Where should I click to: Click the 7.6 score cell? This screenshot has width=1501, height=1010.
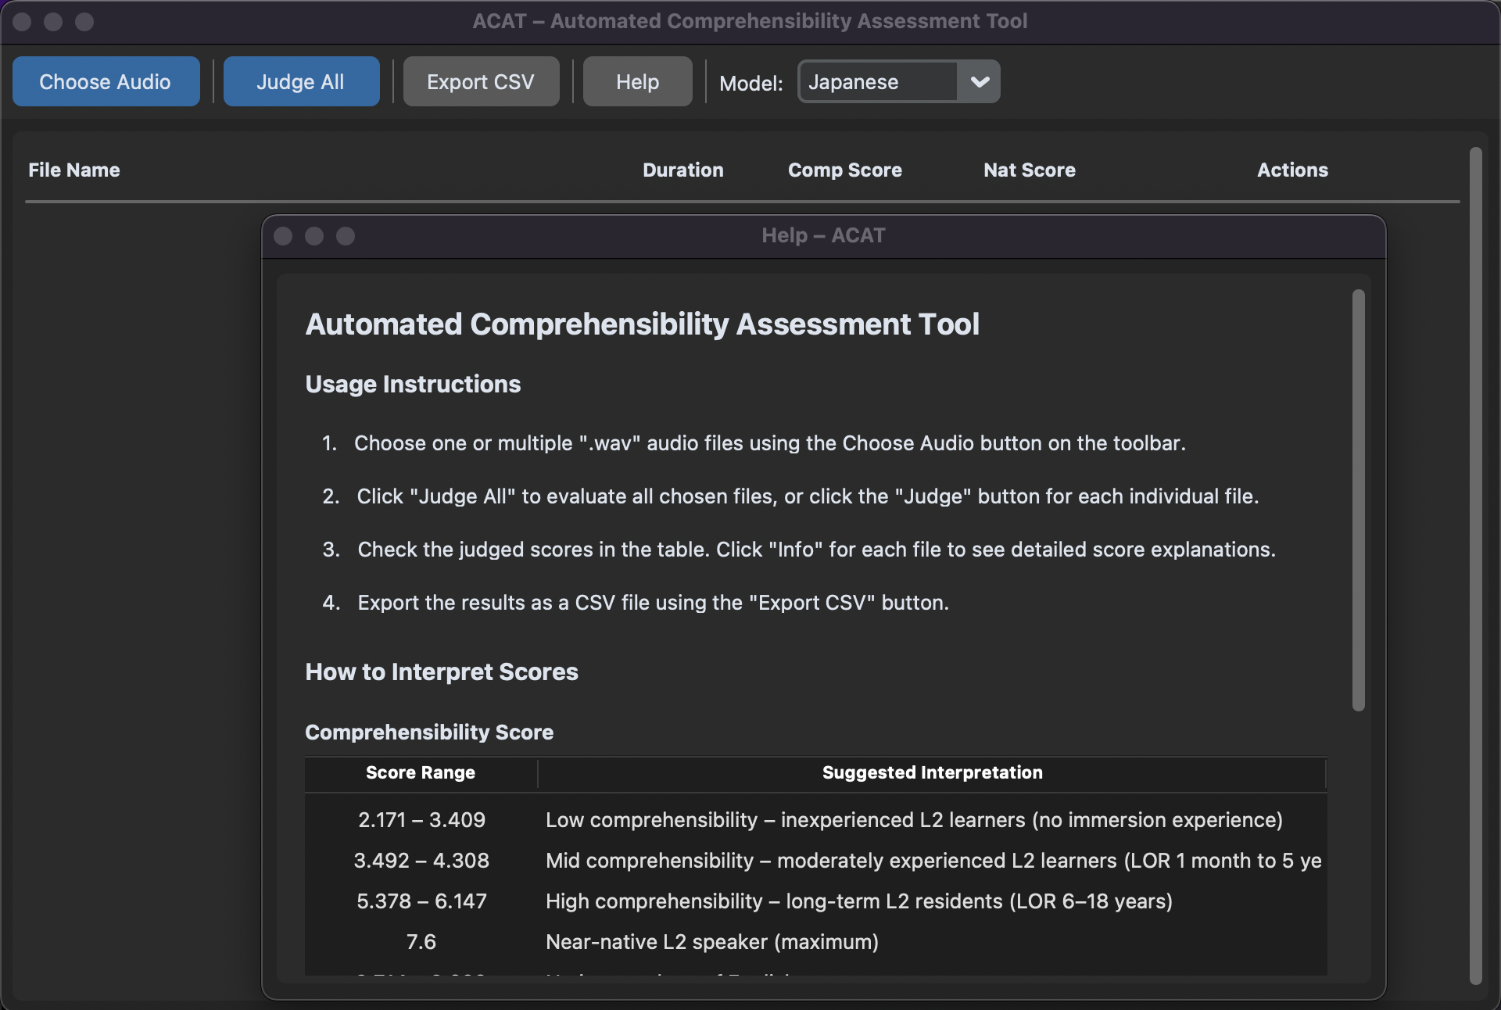point(421,942)
